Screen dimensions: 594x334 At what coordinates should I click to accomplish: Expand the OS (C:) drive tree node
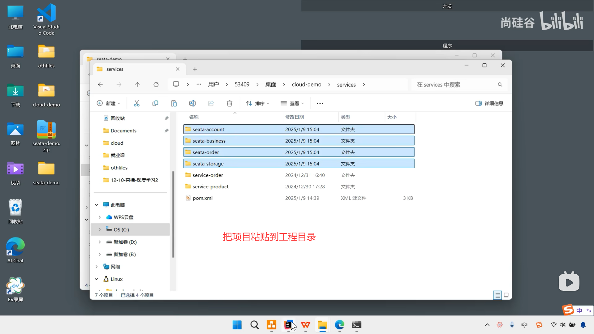coord(100,229)
